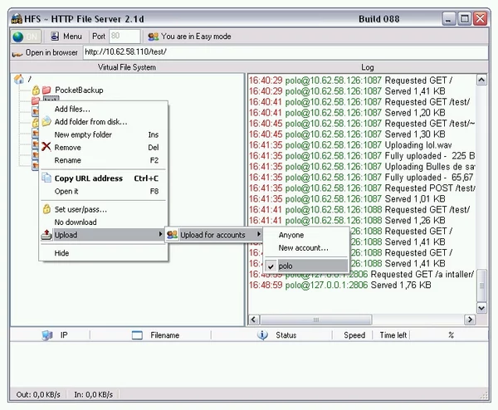
Task: Click the URL address field
Action: coord(286,52)
